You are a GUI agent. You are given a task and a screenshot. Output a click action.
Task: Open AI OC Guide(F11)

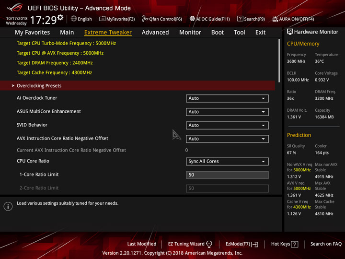pyautogui.click(x=210, y=19)
